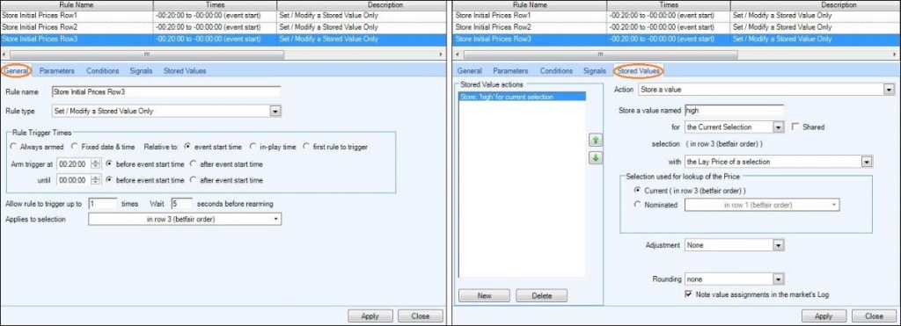Click Apply in right panel
The width and height of the screenshot is (901, 326).
coord(824,315)
